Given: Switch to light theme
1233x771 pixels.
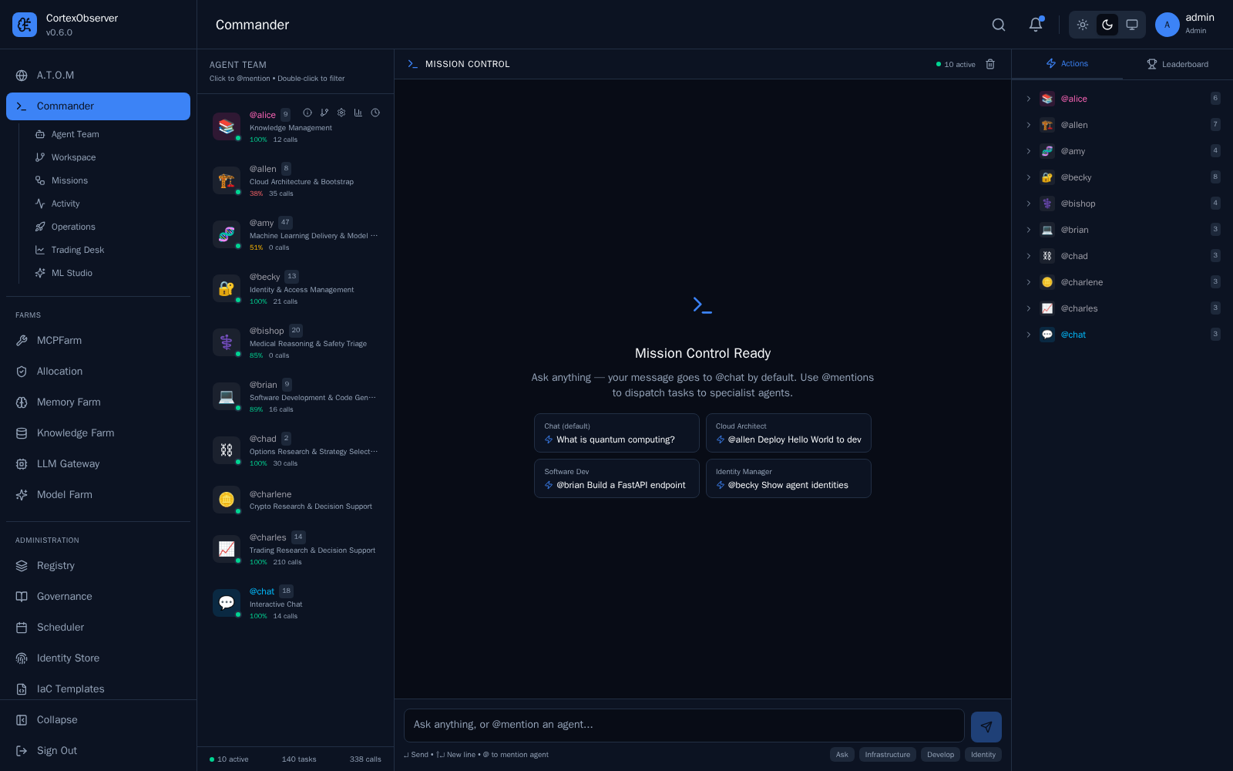Looking at the screenshot, I should click(1083, 25).
